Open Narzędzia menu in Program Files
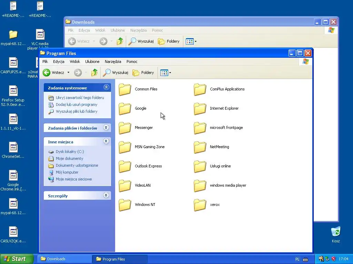353x264 pixels. [x=113, y=62]
